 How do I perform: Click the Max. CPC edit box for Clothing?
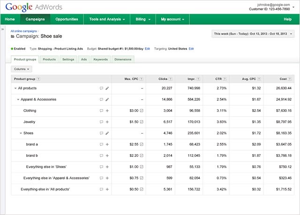142,111
